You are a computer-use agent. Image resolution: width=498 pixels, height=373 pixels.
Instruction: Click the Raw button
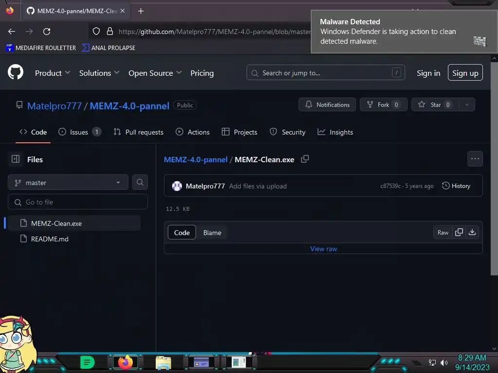click(443, 232)
